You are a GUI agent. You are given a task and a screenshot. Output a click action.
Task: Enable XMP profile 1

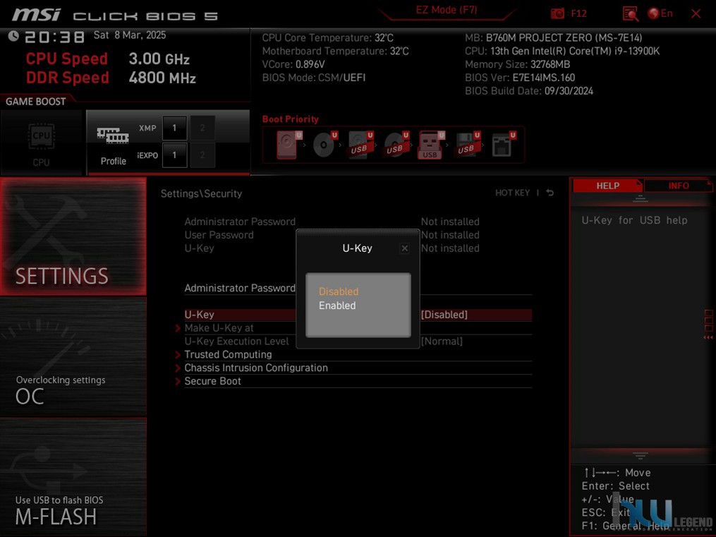click(x=174, y=128)
